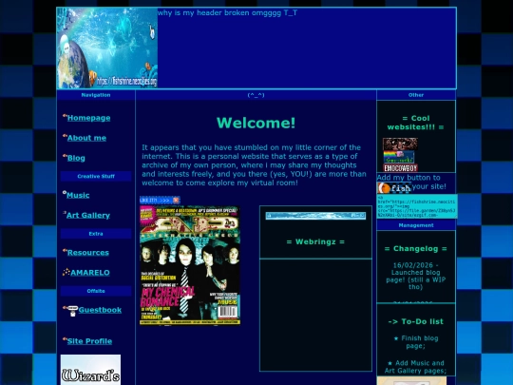Click the 16/02/2026 changelog entry
Viewport: 513px width, 385px height.
tap(415, 276)
